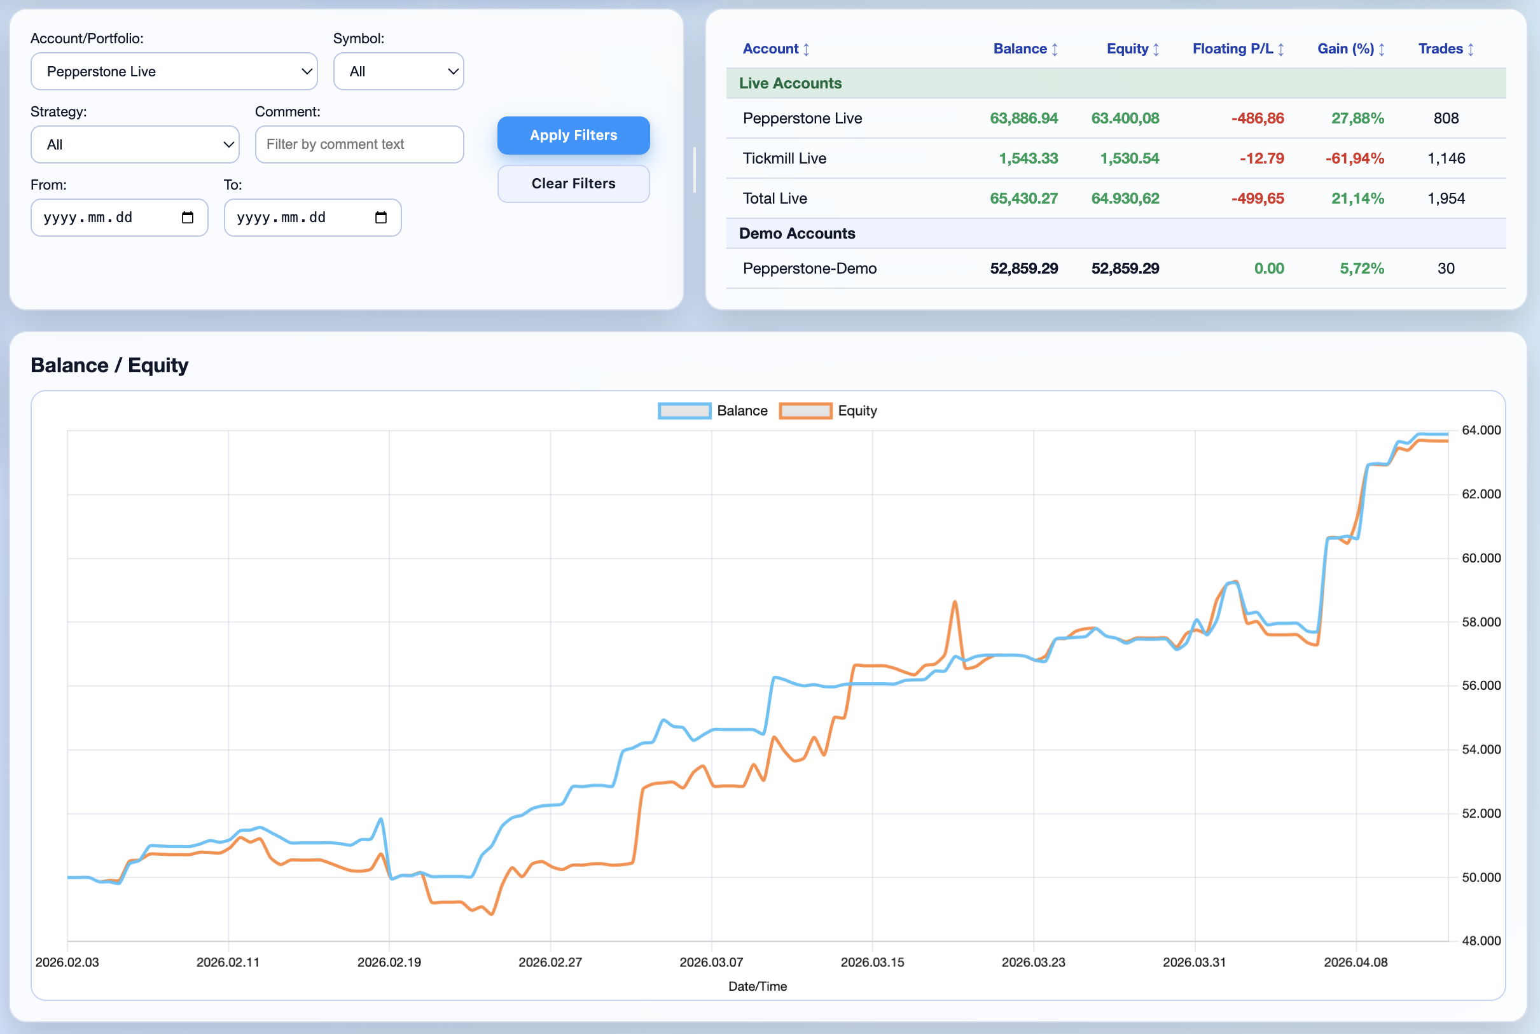Open the Strategy dropdown

[134, 144]
